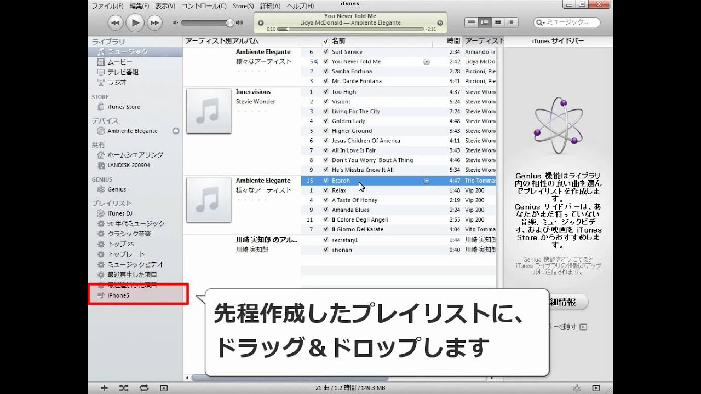Uncheck the Higher Ground checkbox
The image size is (701, 394).
click(326, 131)
